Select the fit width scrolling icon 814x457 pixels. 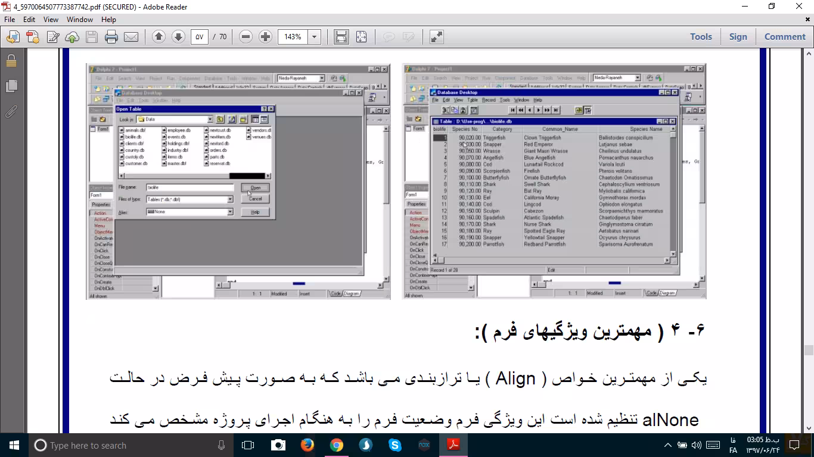(341, 37)
